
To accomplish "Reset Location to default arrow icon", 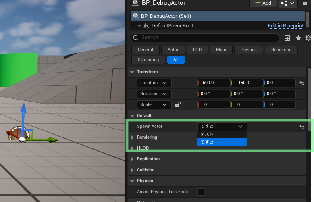I will point(302,83).
